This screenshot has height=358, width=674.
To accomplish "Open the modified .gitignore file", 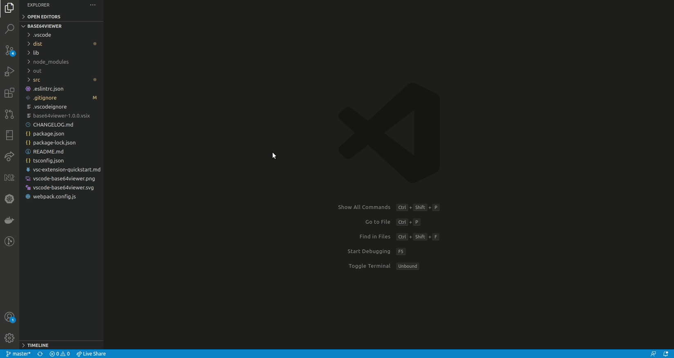I will [x=61, y=98].
